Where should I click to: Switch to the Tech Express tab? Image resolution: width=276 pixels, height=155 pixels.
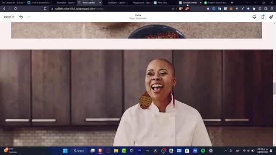click(88, 3)
